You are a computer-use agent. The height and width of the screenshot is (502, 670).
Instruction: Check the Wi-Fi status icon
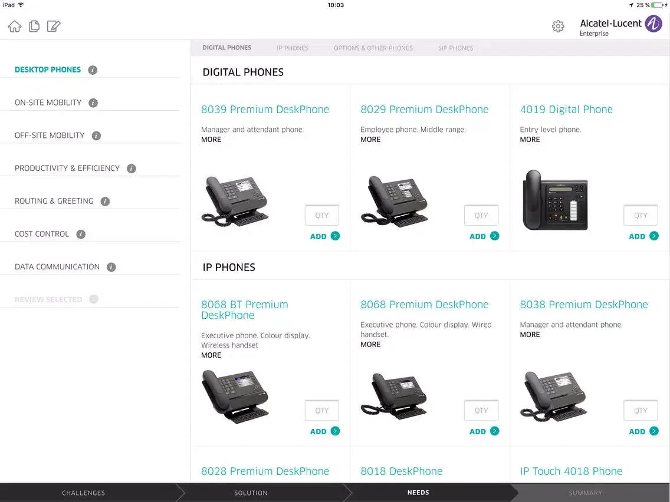pos(21,5)
